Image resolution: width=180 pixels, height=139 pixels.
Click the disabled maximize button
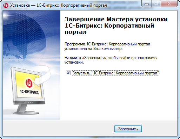click(x=156, y=4)
